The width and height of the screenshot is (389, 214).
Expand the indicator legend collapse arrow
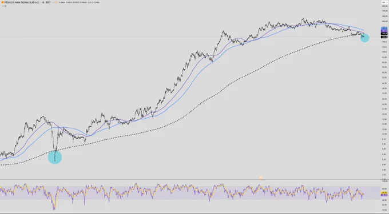pyautogui.click(x=3, y=6)
